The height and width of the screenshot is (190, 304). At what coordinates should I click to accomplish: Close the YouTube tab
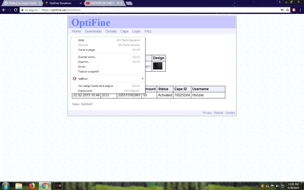[122, 3]
